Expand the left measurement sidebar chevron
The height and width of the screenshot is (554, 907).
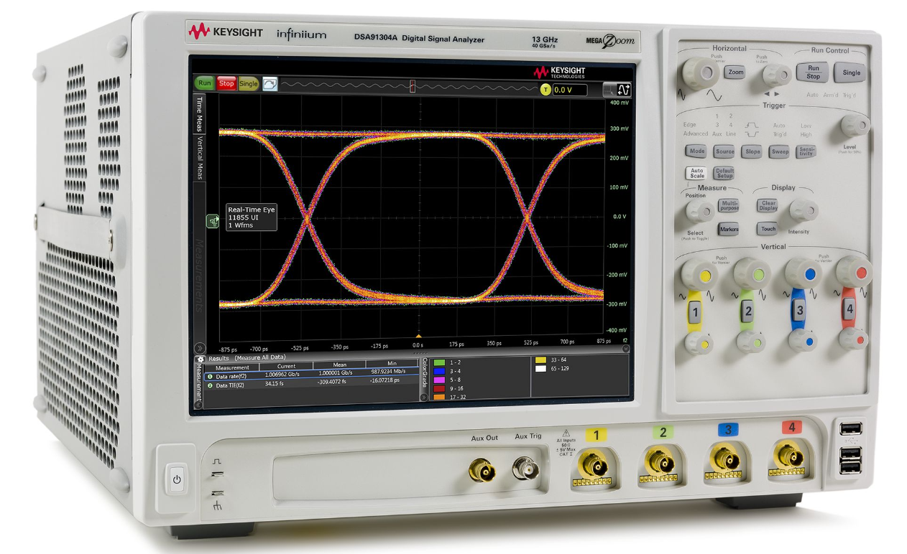coord(200,347)
